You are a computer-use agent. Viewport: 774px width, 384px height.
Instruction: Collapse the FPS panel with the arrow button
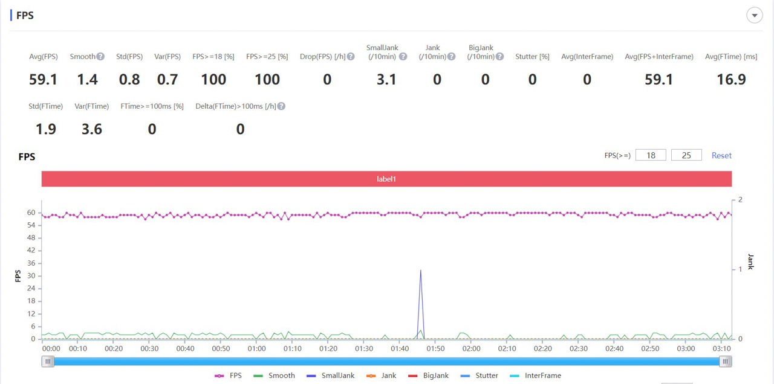pos(754,16)
